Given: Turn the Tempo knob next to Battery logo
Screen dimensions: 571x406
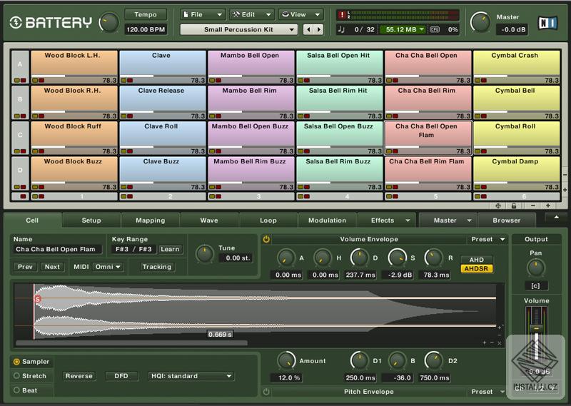Looking at the screenshot, I should 109,23.
